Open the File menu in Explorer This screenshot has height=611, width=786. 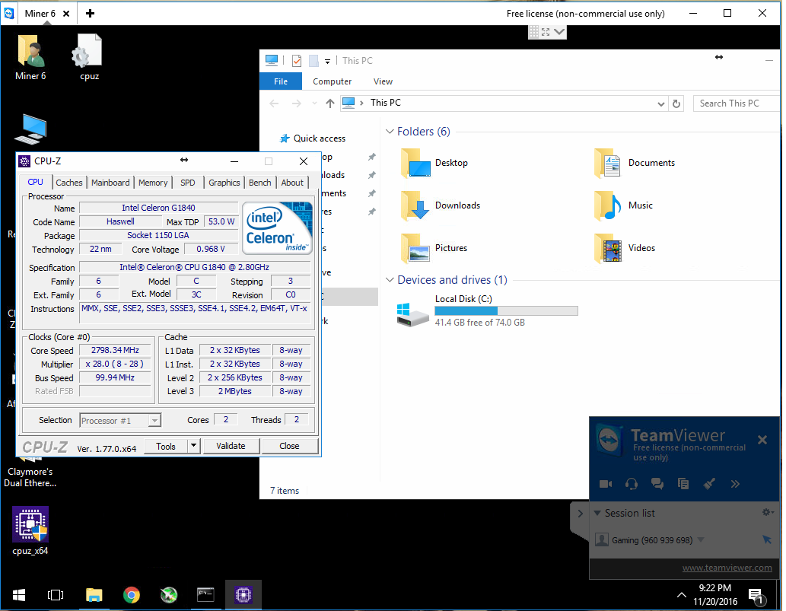[x=281, y=81]
